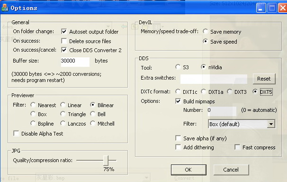287x182 pixels.
Task: Enable Disable Alpha Test checkbox
Action: pos(16,134)
